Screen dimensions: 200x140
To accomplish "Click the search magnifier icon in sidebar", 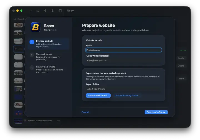I will [x=15, y=19].
